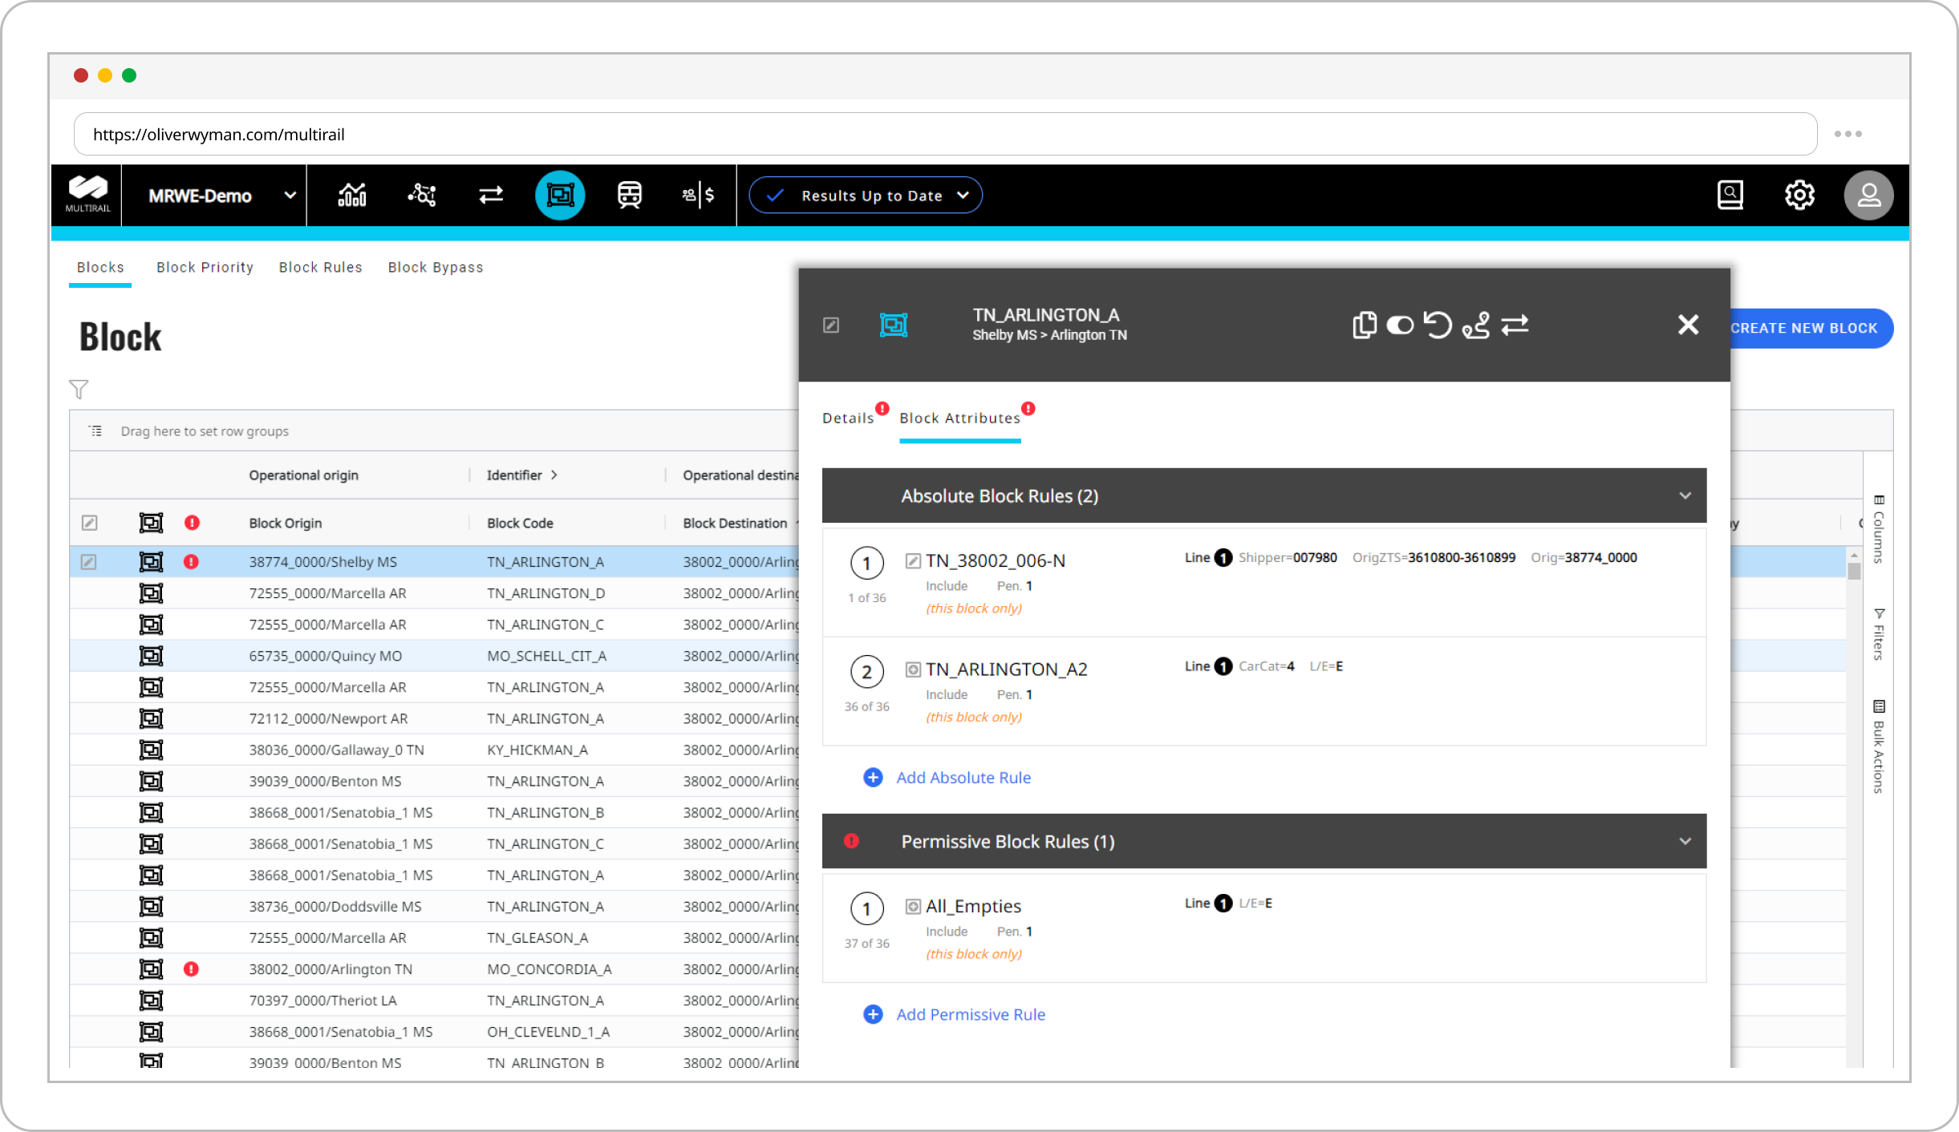Image resolution: width=1959 pixels, height=1132 pixels.
Task: Click block icon on Gallaway_0 TN row
Action: [151, 750]
